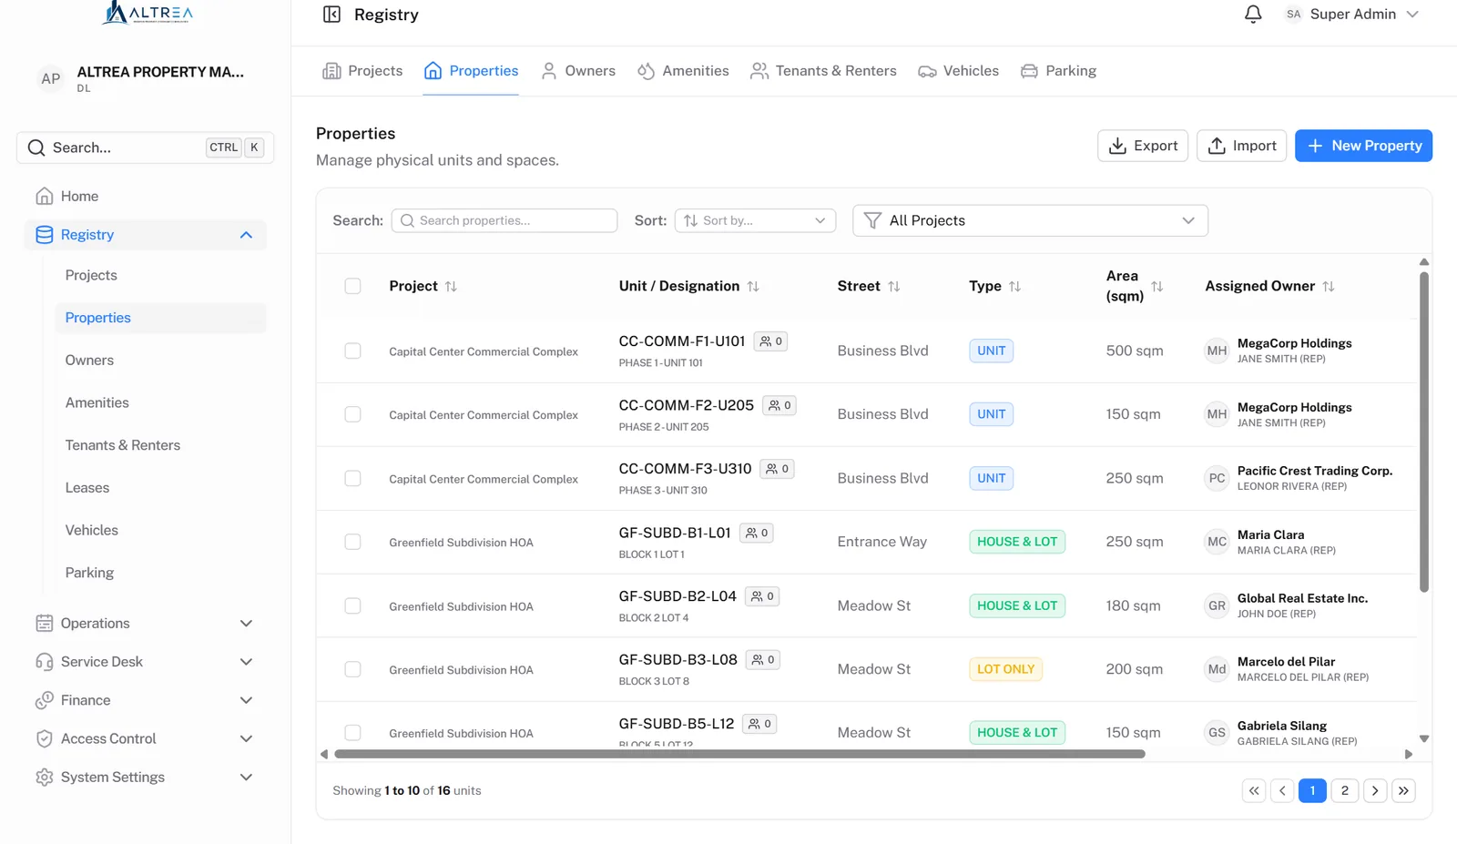Go to the next page arrow
Viewport: 1457px width, 844px height.
coord(1375,790)
